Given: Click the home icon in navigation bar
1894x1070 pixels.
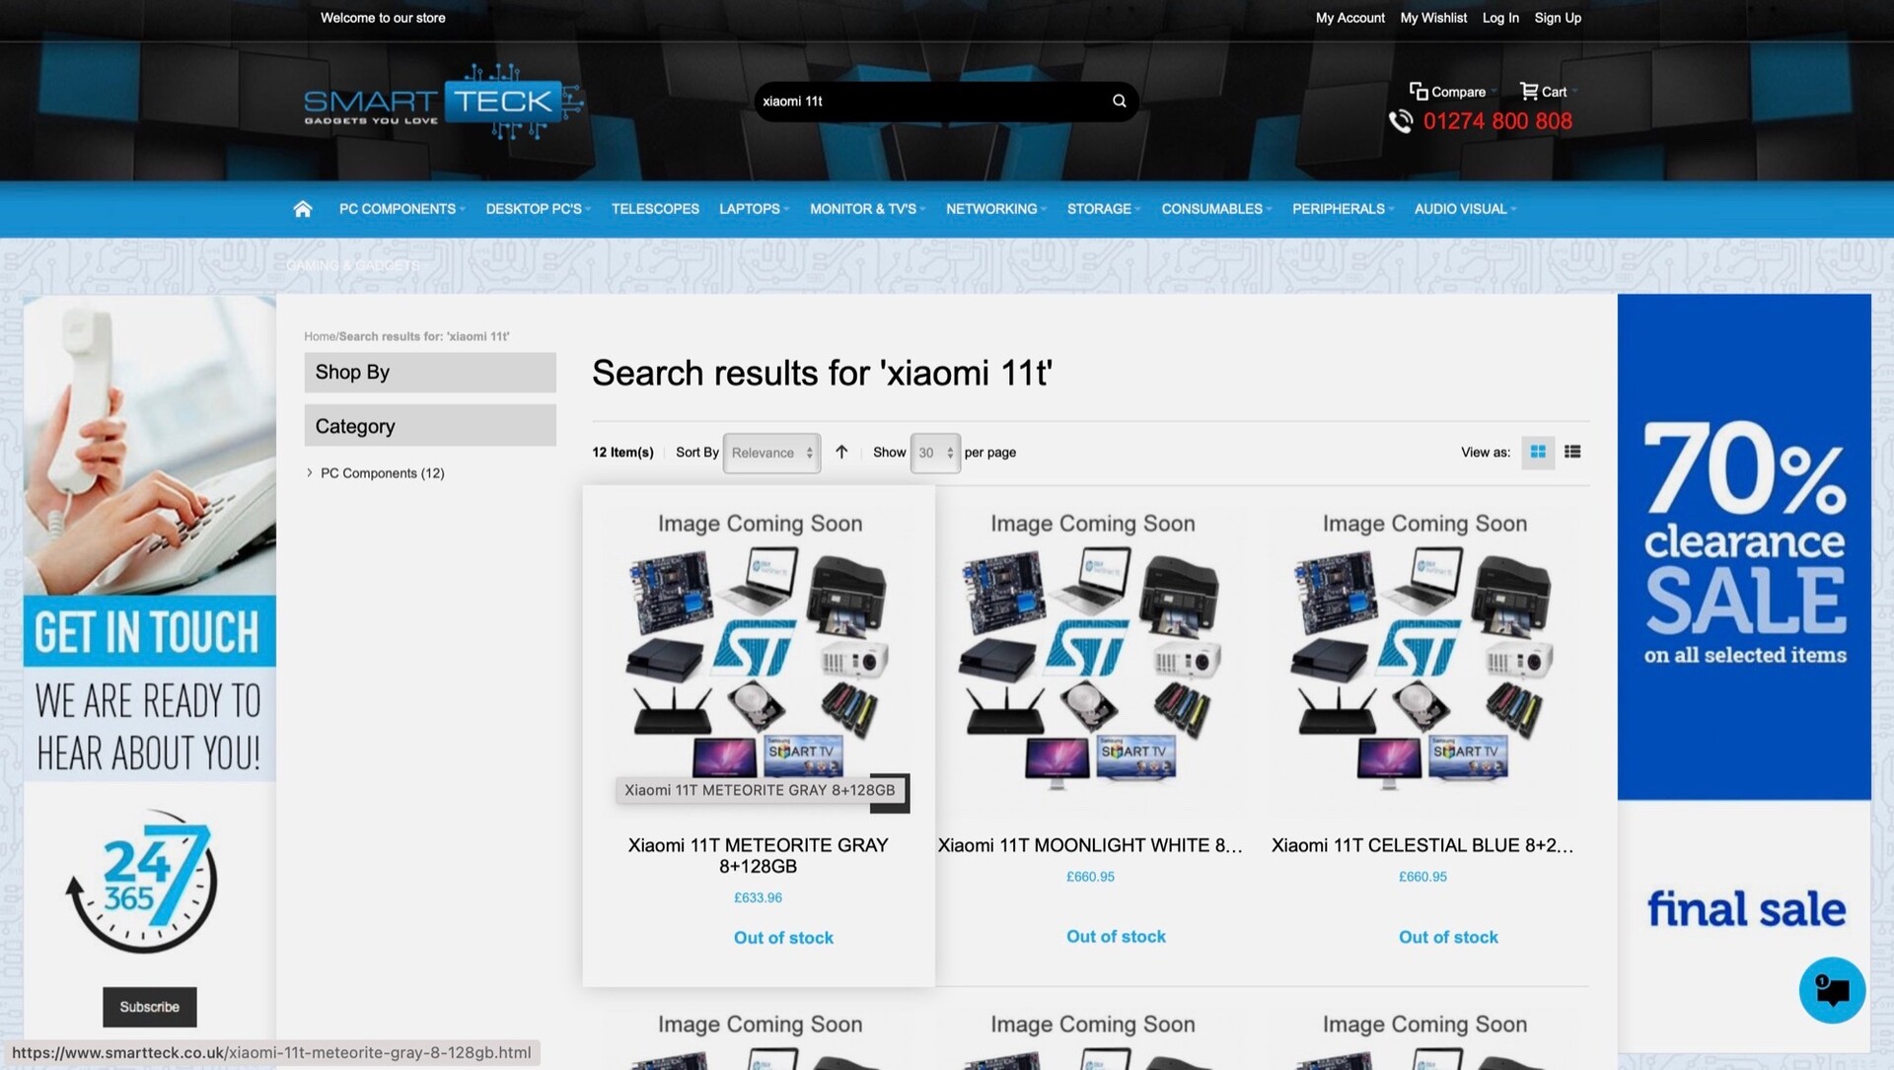Looking at the screenshot, I should (x=303, y=209).
